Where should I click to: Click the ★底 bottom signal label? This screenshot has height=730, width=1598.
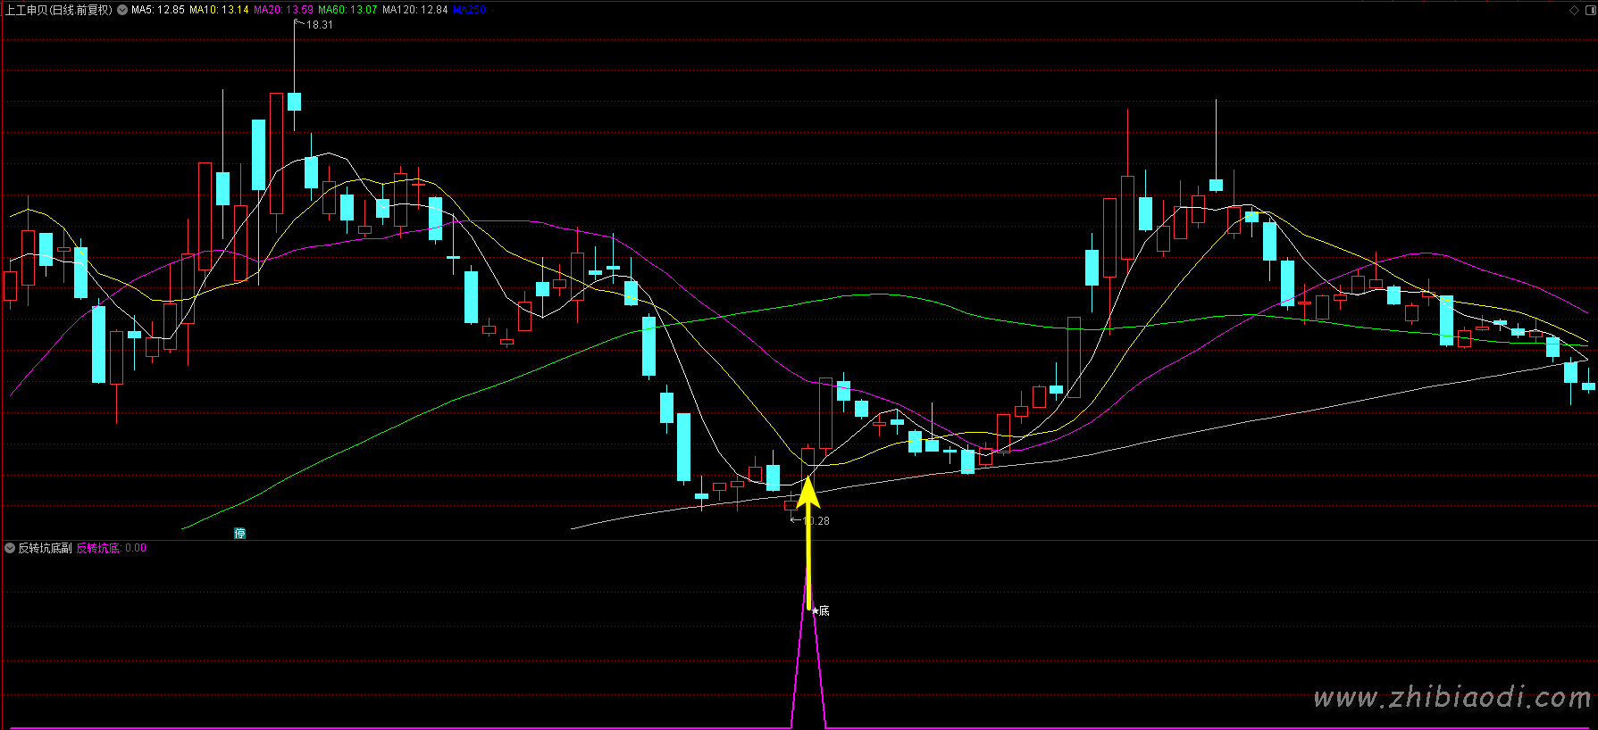(x=820, y=610)
